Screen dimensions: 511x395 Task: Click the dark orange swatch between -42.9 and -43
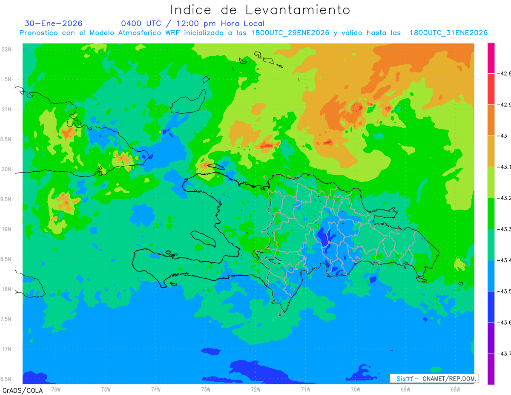pyautogui.click(x=491, y=120)
